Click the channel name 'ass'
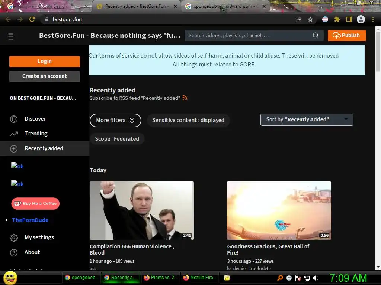This screenshot has height=285, width=381. pos(93,268)
